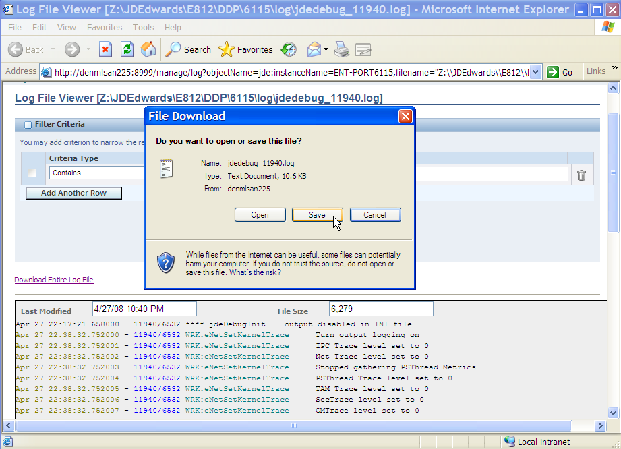The height and width of the screenshot is (449, 621).
Task: Stop page loading with the red X icon
Action: click(x=105, y=49)
